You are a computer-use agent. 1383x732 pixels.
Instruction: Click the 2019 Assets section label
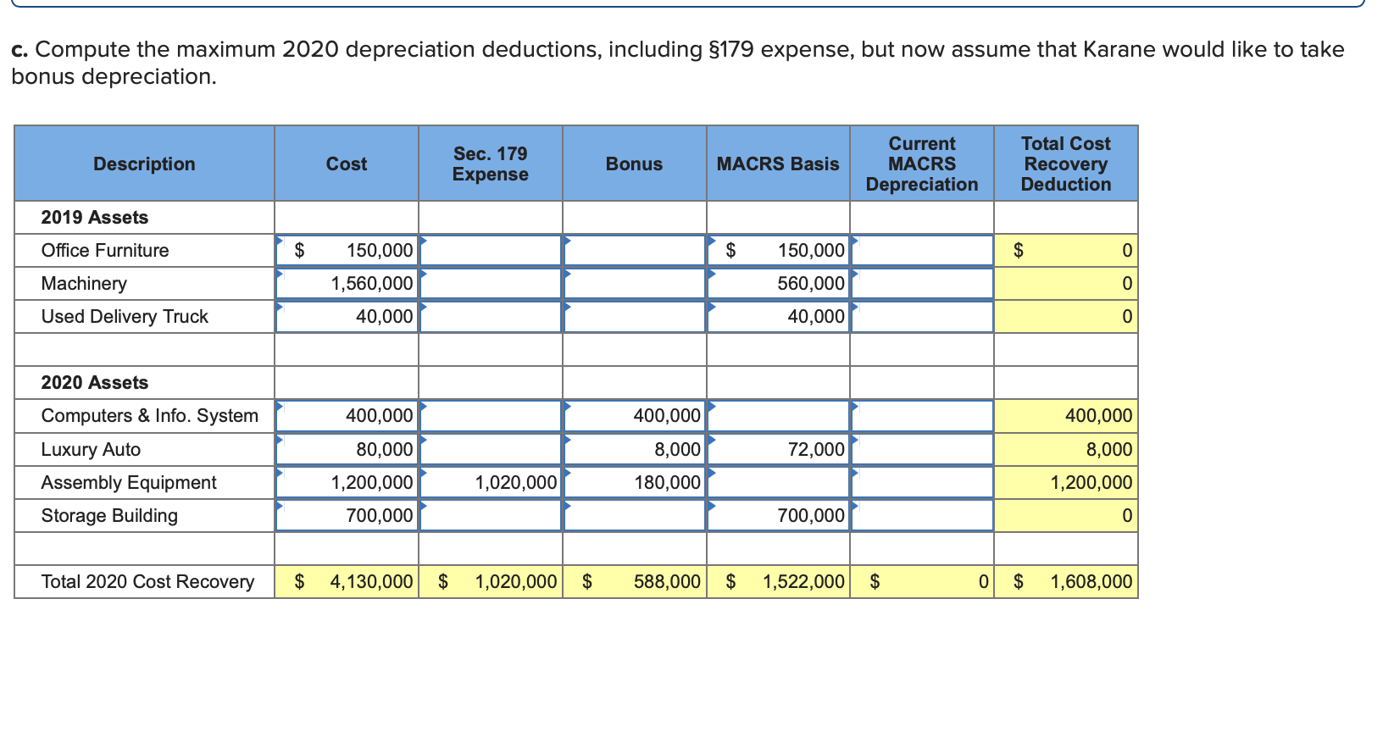click(x=95, y=218)
